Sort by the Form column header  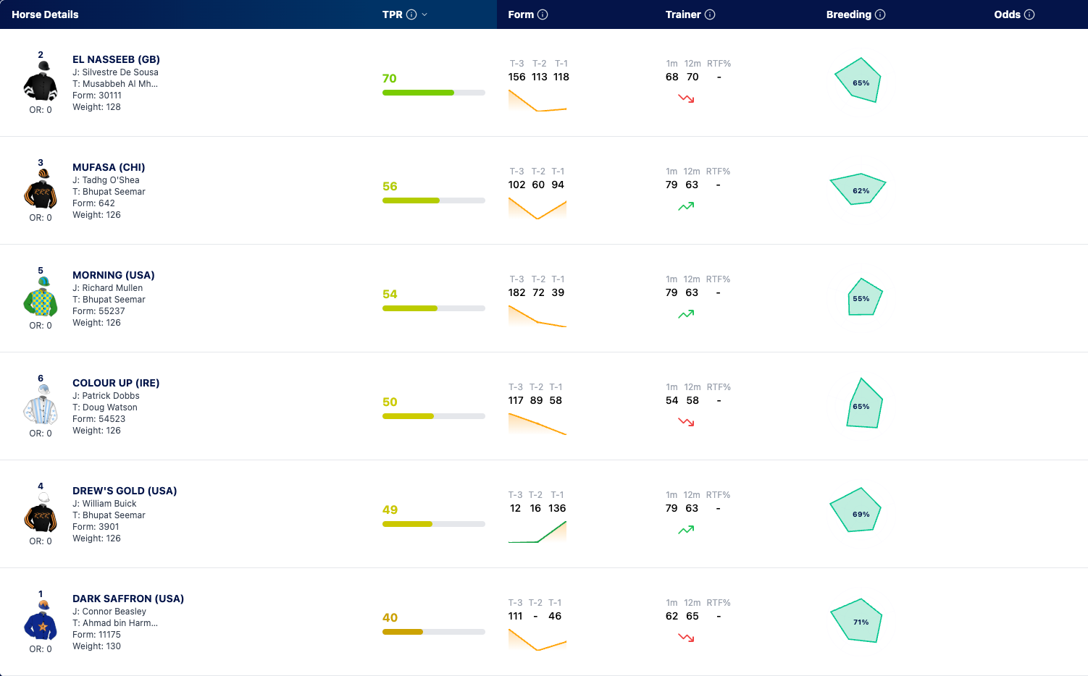pos(521,14)
